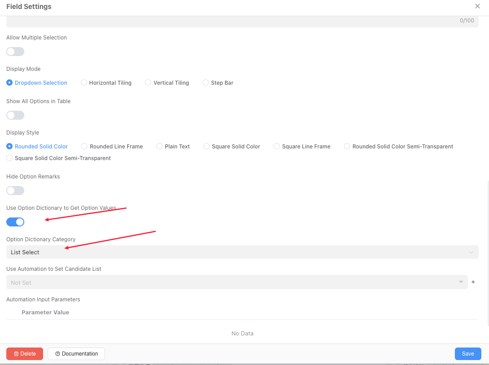Toggle Allow Multiple Selection switch
The image size is (489, 365).
(15, 52)
